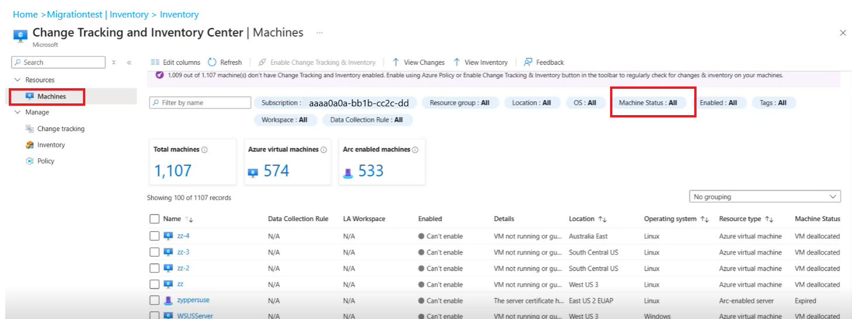Click the info icon beside Total machines
The width and height of the screenshot is (852, 319).
point(205,150)
